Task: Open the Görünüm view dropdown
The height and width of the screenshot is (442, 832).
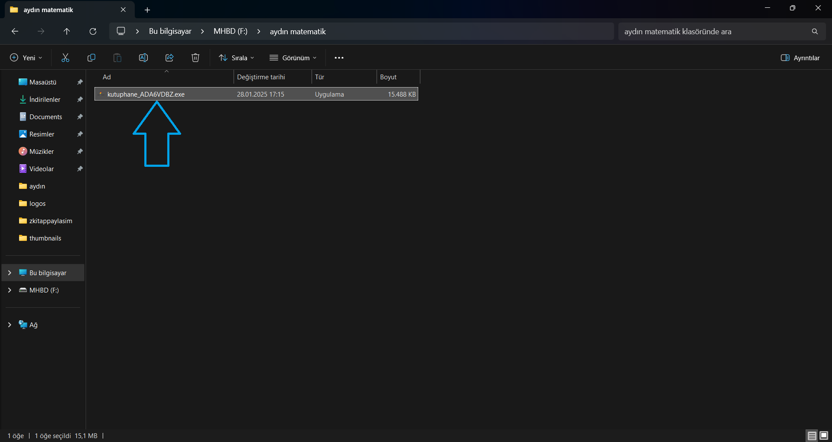Action: pyautogui.click(x=293, y=58)
